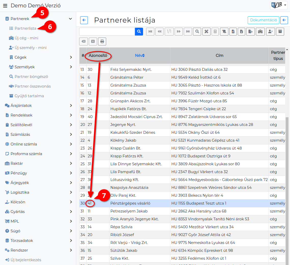The height and width of the screenshot is (265, 290).
Task: Open the eVIR user dropdown
Action: pos(279,5)
